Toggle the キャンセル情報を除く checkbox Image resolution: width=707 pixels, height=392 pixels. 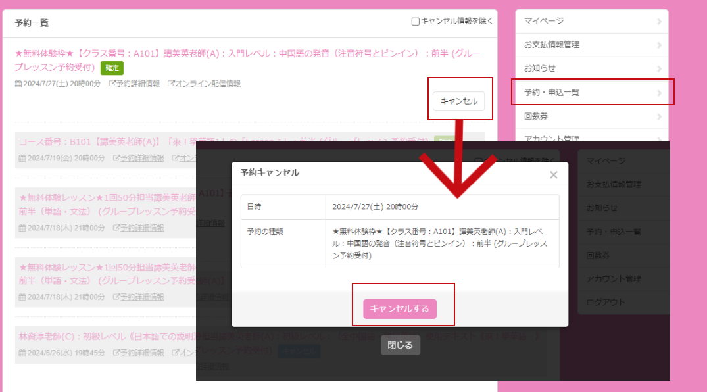(416, 21)
